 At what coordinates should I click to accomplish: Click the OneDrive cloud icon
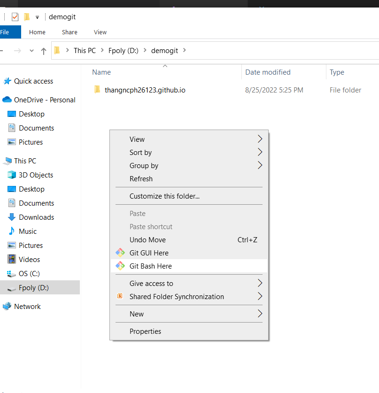[x=7, y=100]
